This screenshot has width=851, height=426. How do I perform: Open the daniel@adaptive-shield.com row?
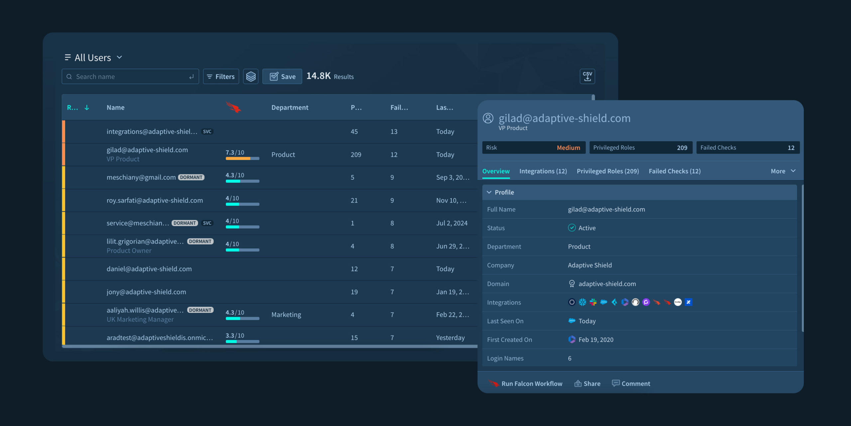point(270,269)
